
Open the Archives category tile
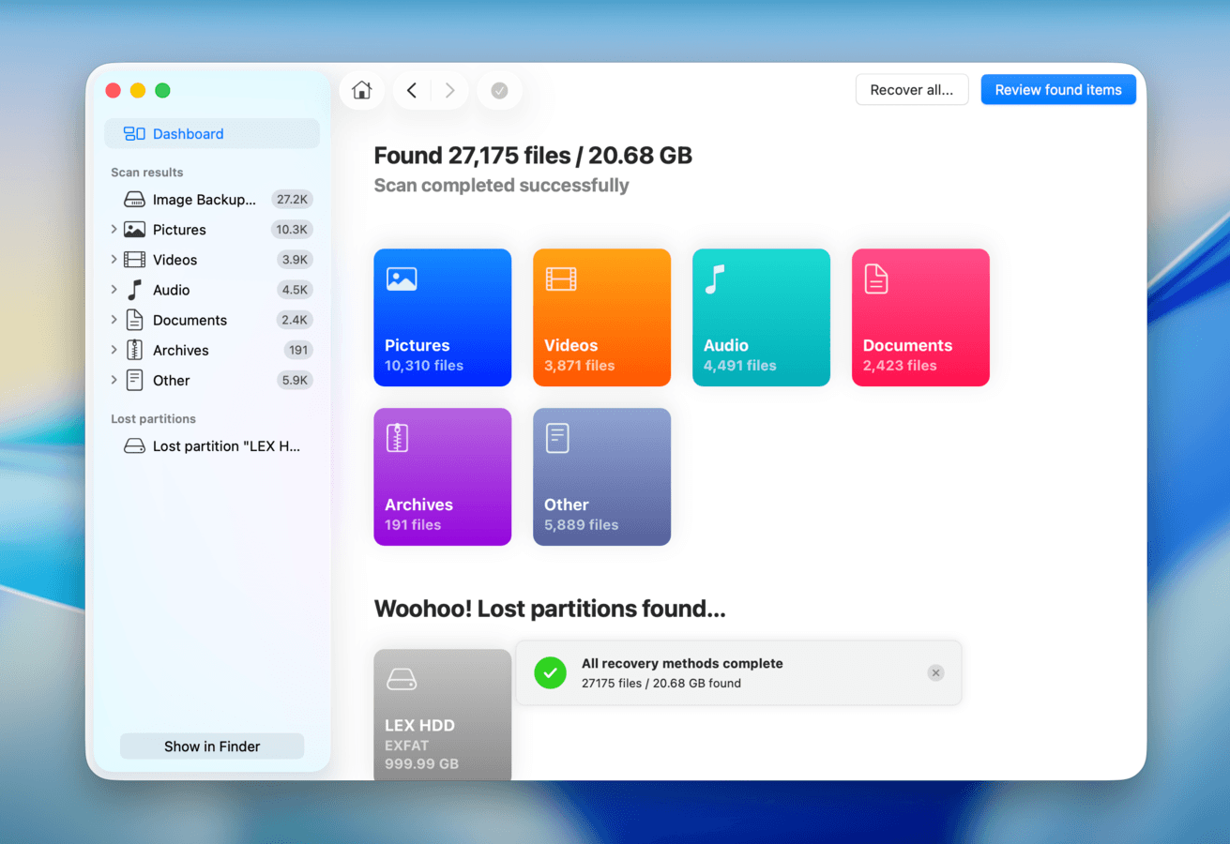442,476
